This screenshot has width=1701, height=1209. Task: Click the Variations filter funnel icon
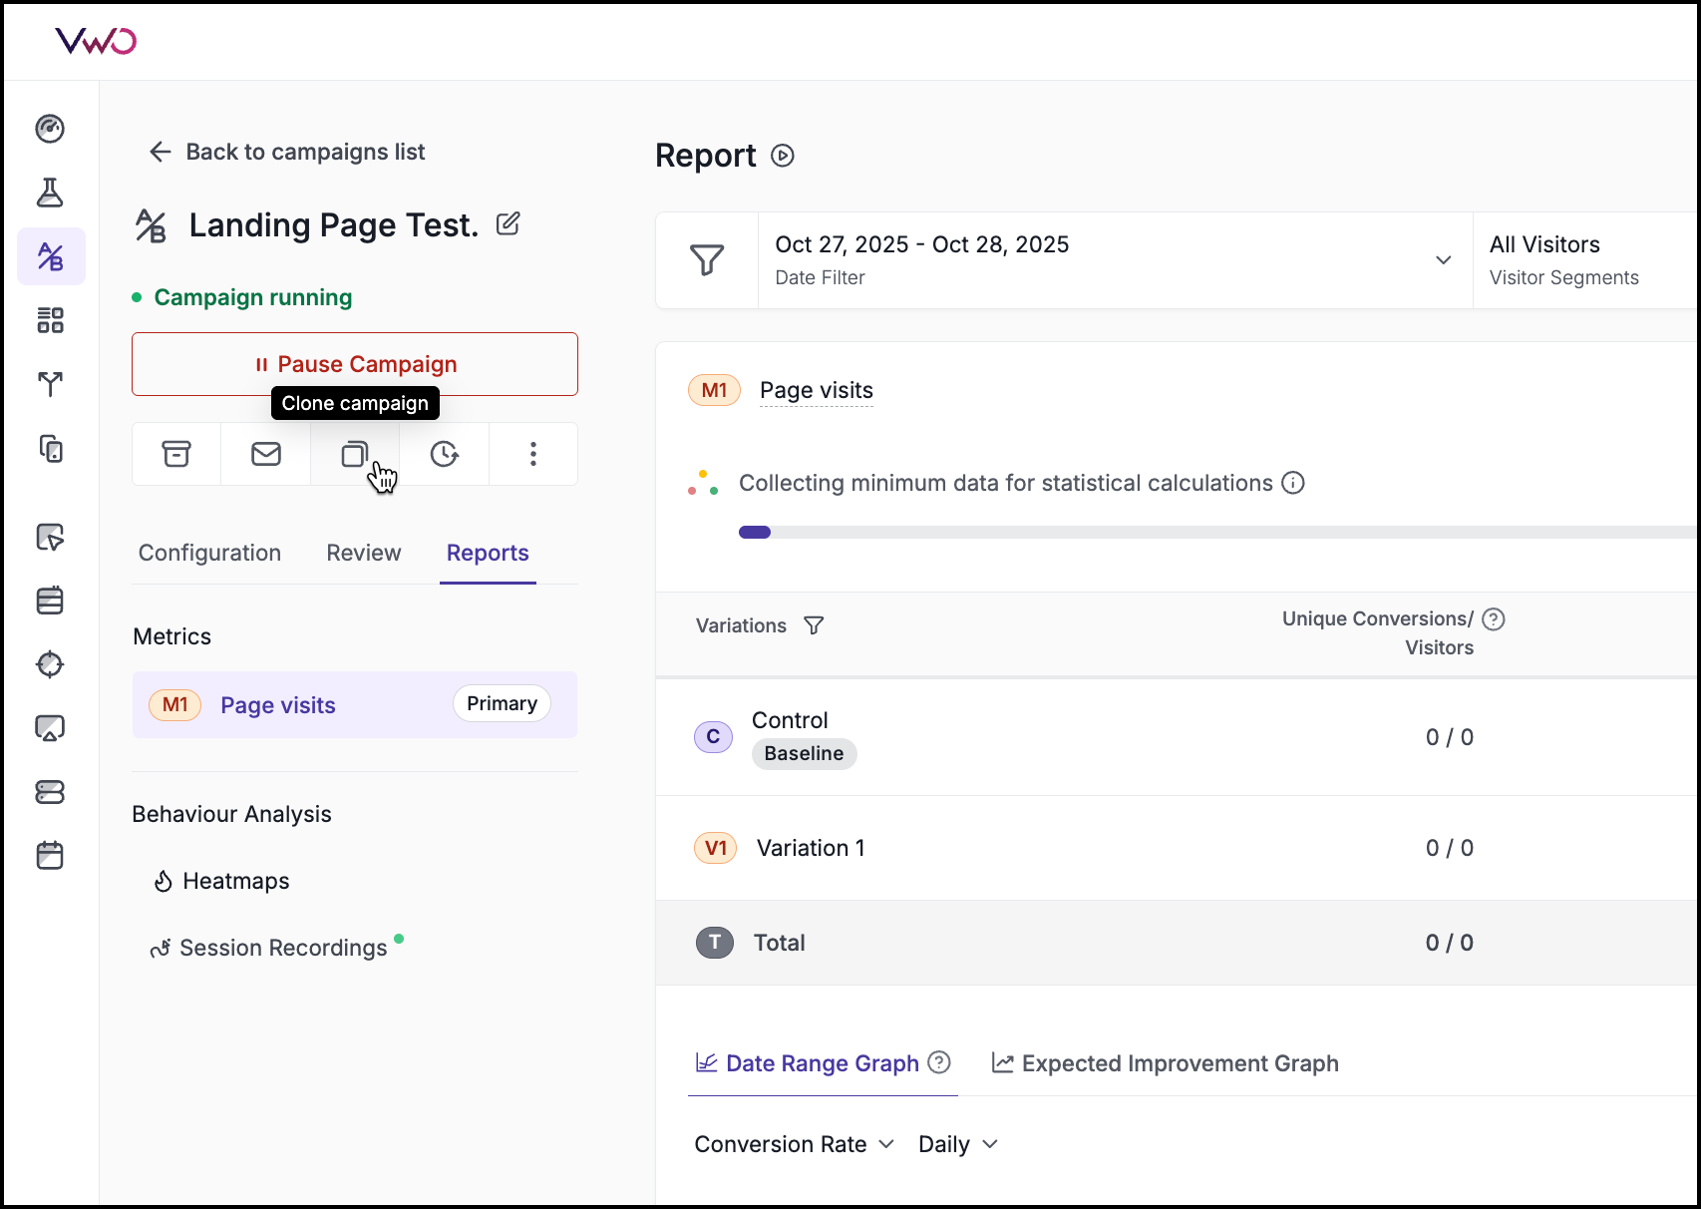tap(814, 625)
